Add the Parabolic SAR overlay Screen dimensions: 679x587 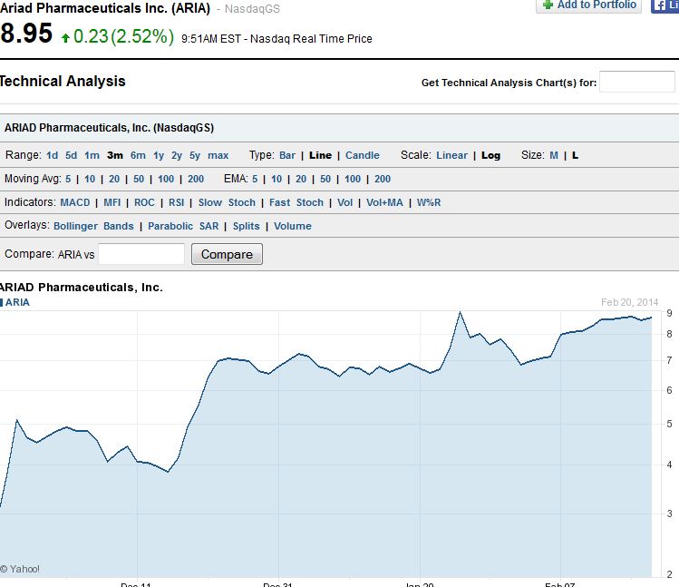(x=184, y=226)
